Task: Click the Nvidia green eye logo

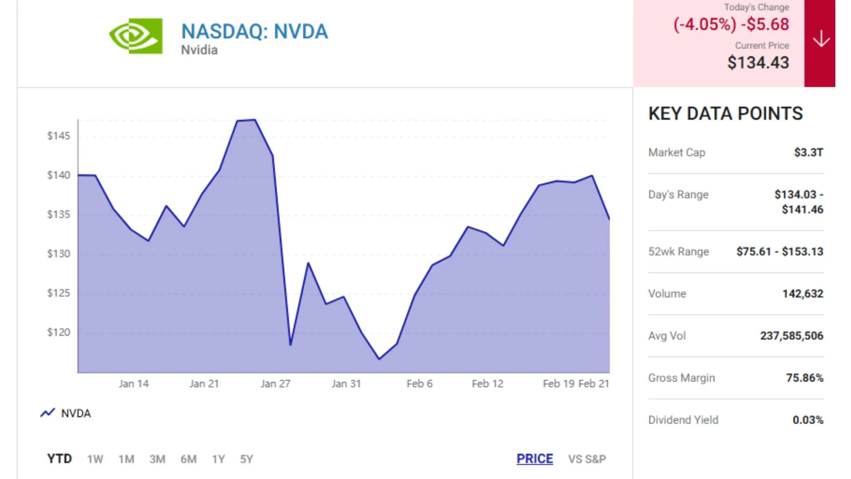Action: click(136, 36)
